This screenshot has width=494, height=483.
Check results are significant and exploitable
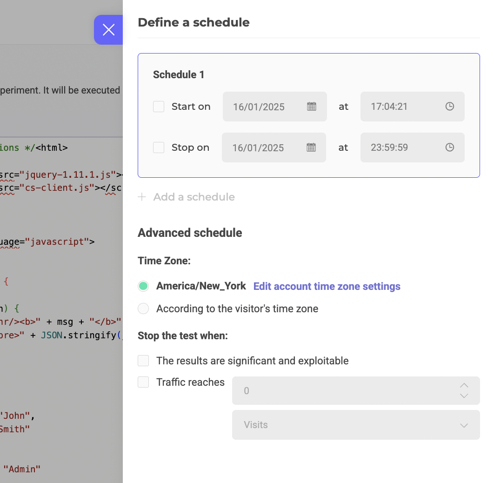[143, 361]
